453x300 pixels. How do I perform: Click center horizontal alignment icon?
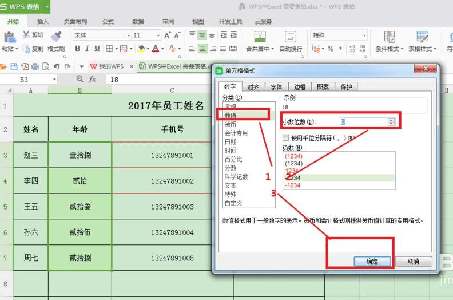202,49
